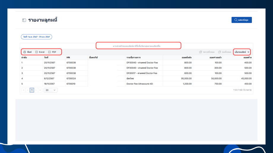273x153 pixels.
Task: Export the report to Excel
Action: [40, 52]
